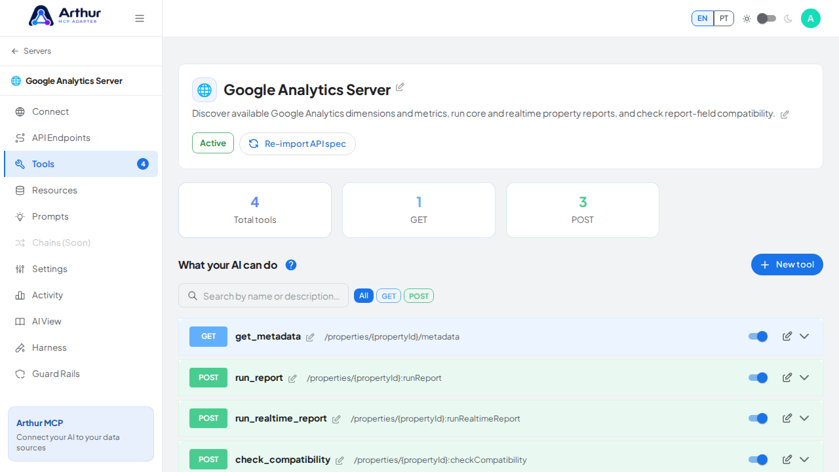This screenshot has height=472, width=839.
Task: Click the New tool button
Action: (x=787, y=265)
